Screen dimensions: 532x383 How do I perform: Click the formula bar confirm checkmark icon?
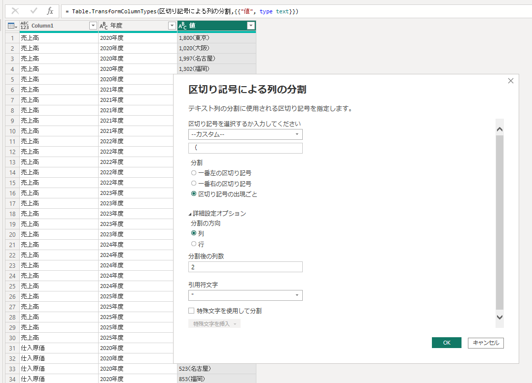click(x=34, y=11)
